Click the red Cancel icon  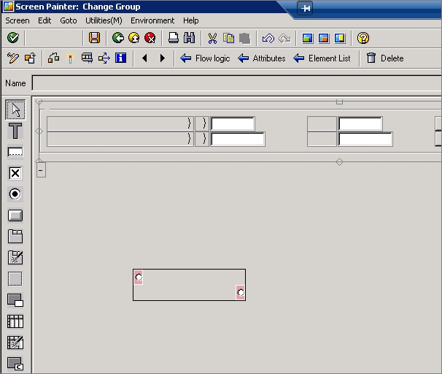click(x=150, y=38)
